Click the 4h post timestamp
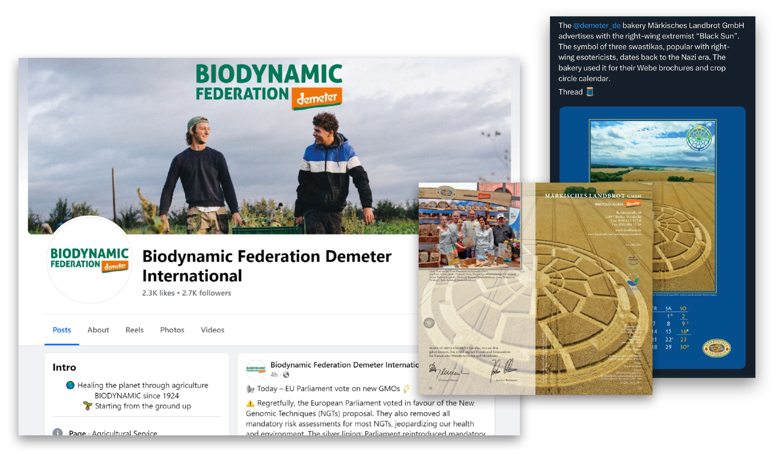780x454 pixels. pos(274,375)
